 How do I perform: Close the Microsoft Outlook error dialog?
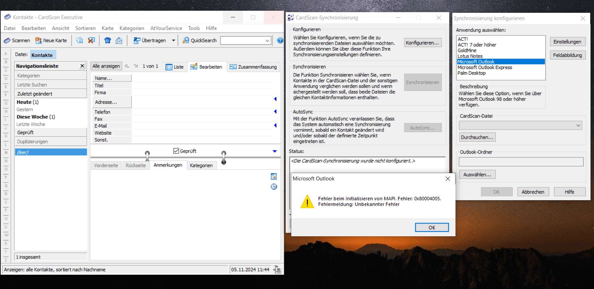[x=448, y=179]
